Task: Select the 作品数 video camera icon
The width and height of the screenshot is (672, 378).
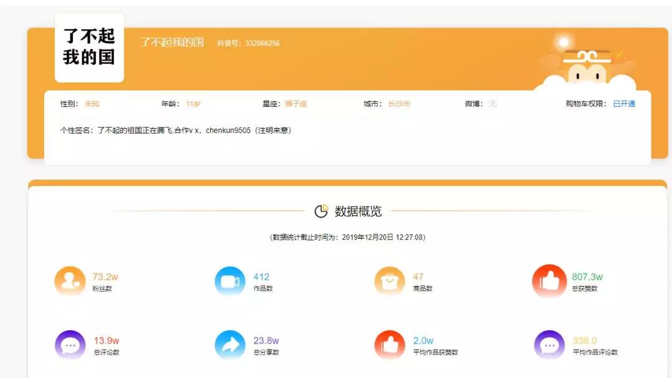Action: (x=230, y=280)
